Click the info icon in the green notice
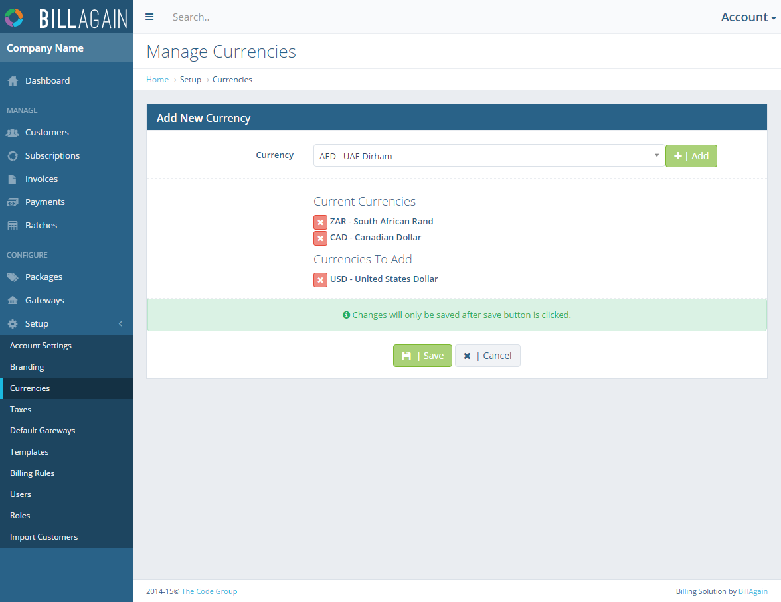 (346, 315)
